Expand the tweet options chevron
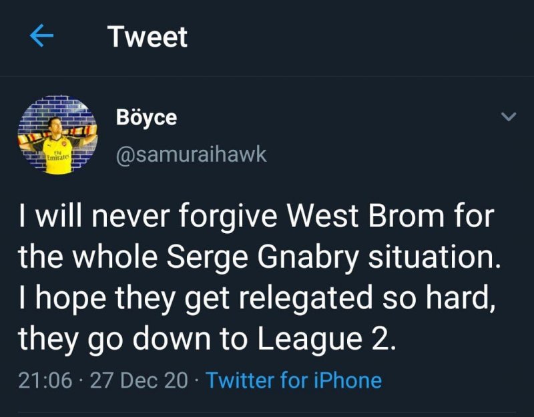 pyautogui.click(x=509, y=118)
